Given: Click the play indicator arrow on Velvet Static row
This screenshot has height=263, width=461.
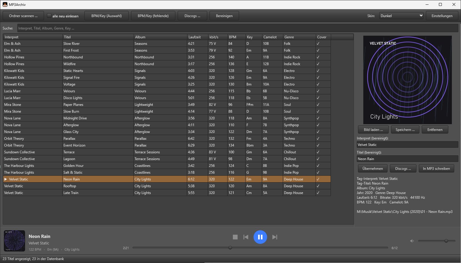Looking at the screenshot, I should click(x=6, y=179).
